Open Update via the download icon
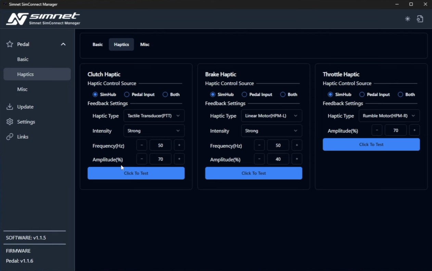 click(x=10, y=107)
